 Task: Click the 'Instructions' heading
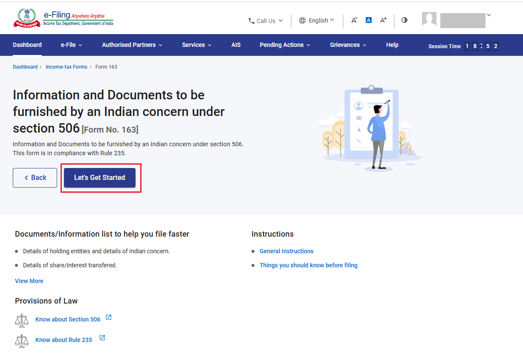[x=272, y=234]
